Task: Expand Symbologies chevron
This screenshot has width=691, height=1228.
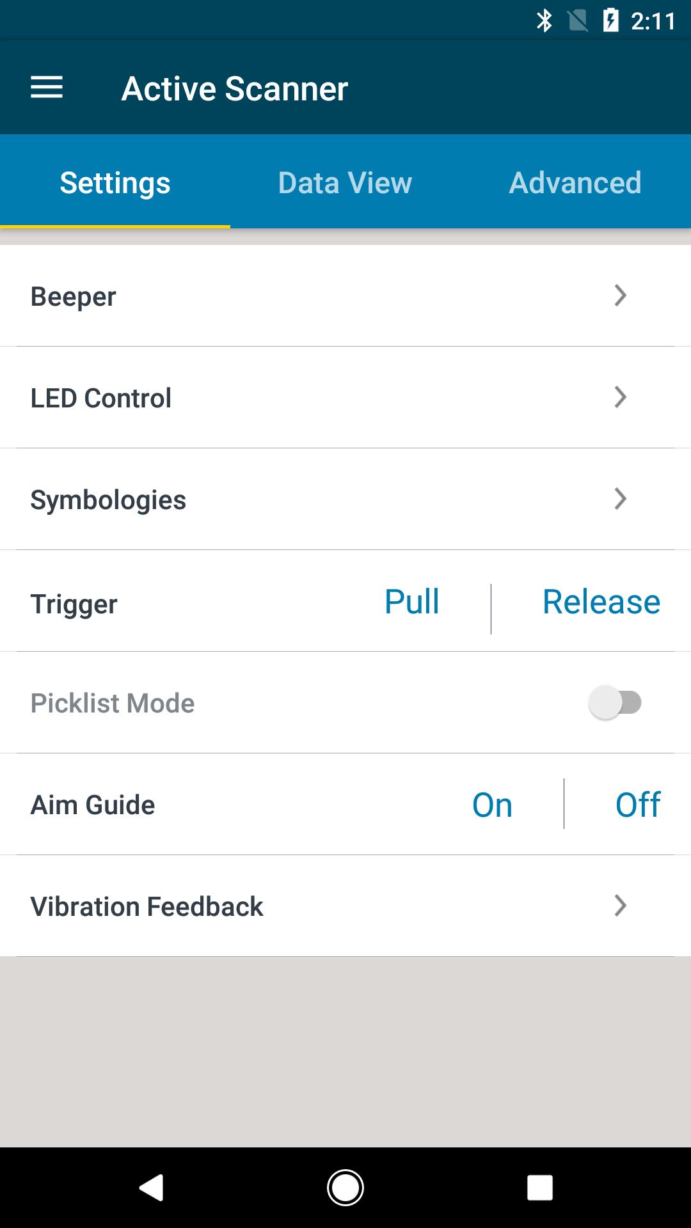Action: pyautogui.click(x=620, y=499)
